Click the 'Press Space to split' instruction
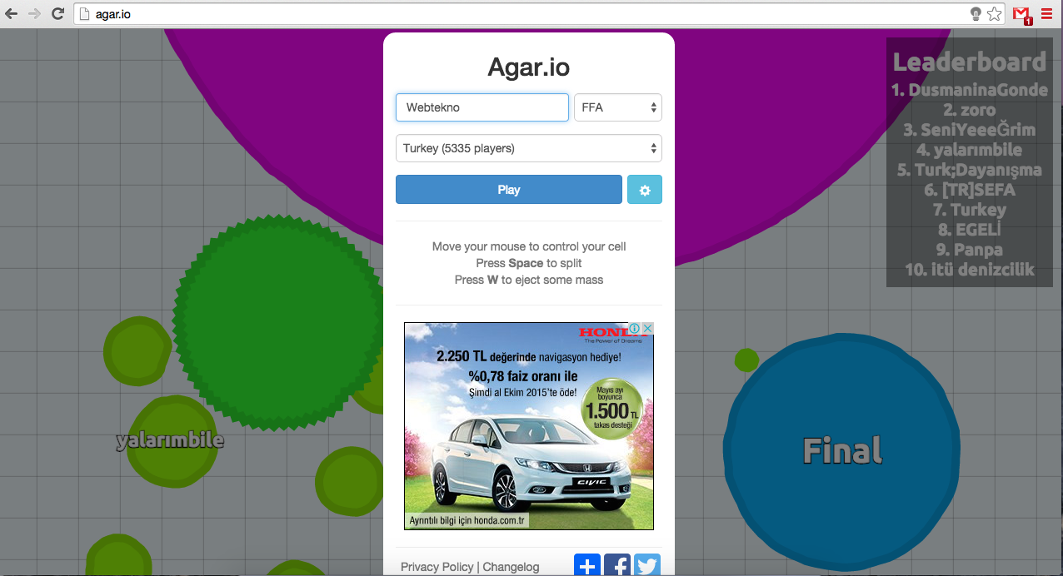1063x576 pixels. click(x=529, y=263)
